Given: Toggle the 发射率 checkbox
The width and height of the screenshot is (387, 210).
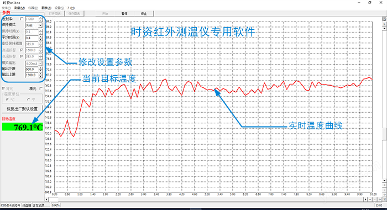Looking at the screenshot, I should [22, 19].
